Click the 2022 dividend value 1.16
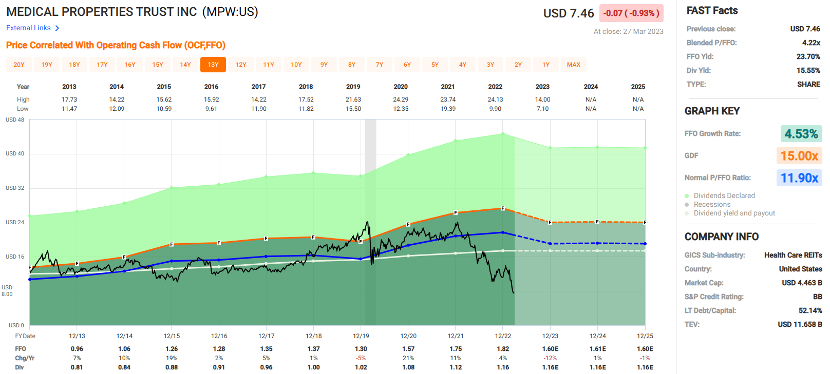This screenshot has width=830, height=374. point(503,367)
